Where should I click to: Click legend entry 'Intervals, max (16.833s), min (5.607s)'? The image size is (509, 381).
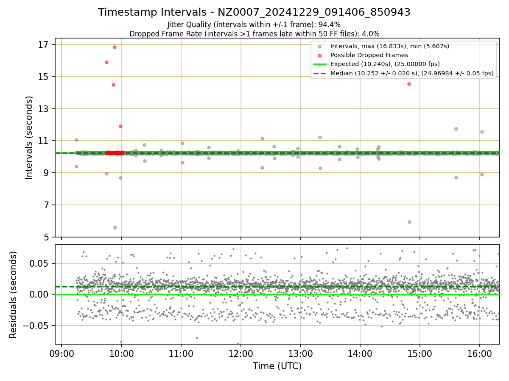coord(389,46)
